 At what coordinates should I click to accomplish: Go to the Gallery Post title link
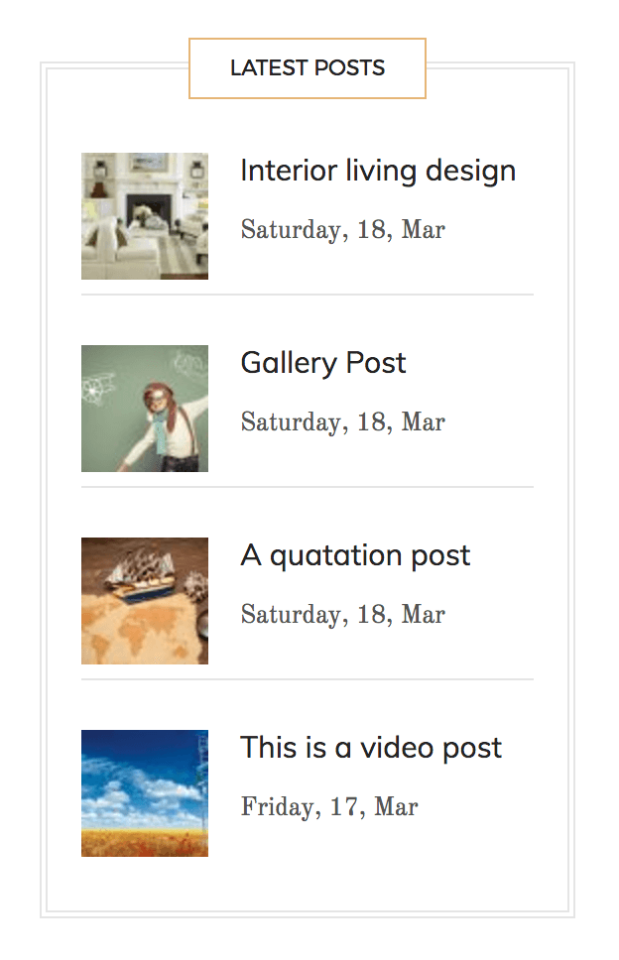point(323,363)
